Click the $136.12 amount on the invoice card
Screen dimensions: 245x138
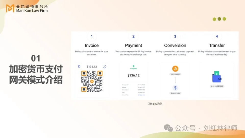pyautogui.click(x=92, y=67)
